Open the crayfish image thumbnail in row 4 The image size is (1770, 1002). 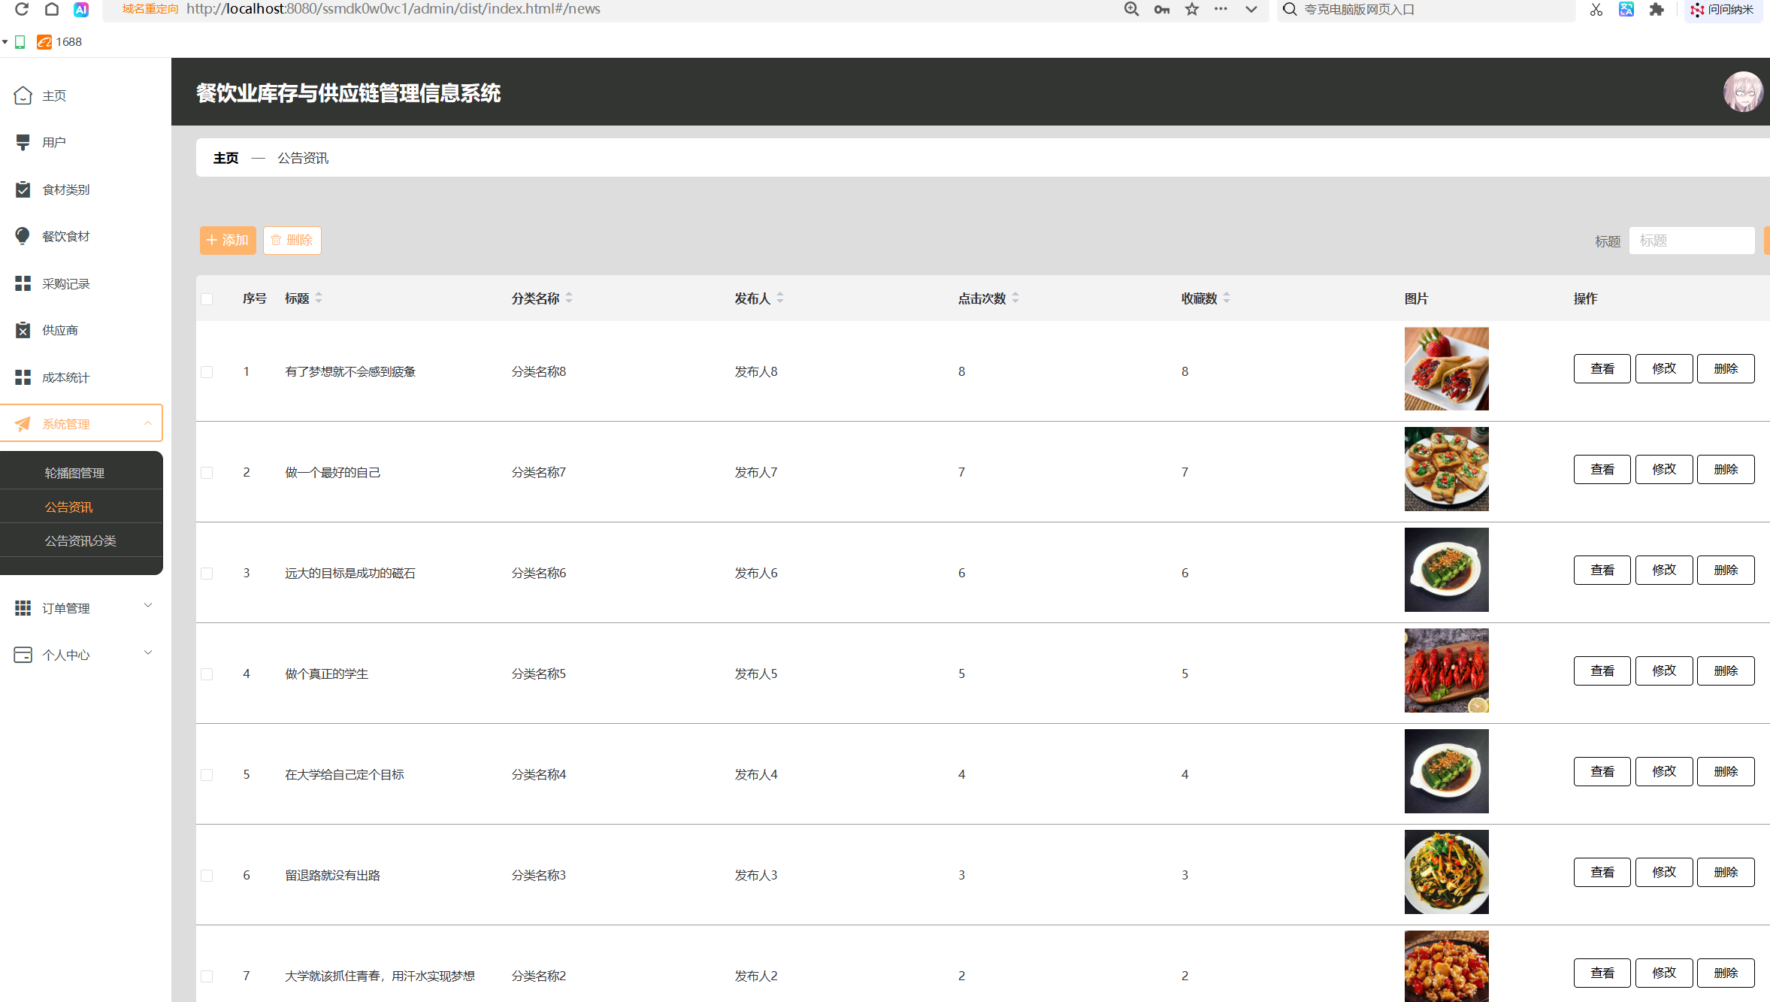pos(1447,671)
